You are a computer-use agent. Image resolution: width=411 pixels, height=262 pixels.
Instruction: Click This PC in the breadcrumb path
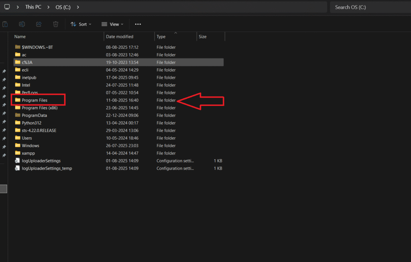pos(33,7)
